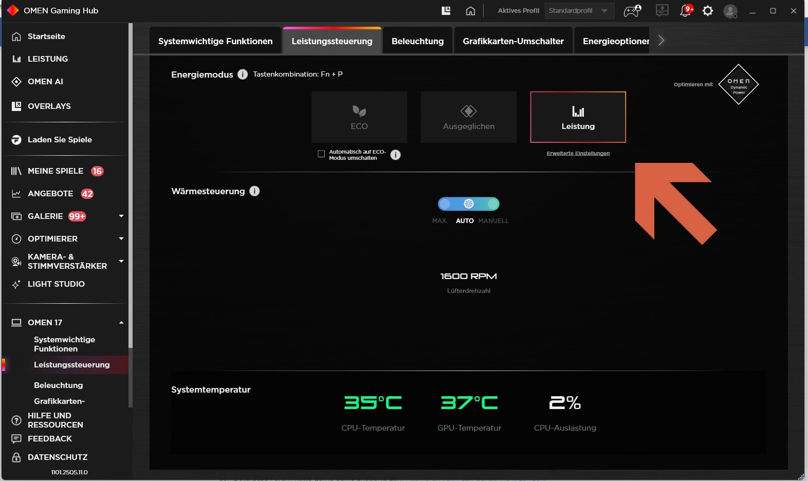Switch to Leistungssteuerung tab
The height and width of the screenshot is (481, 808).
pos(332,41)
